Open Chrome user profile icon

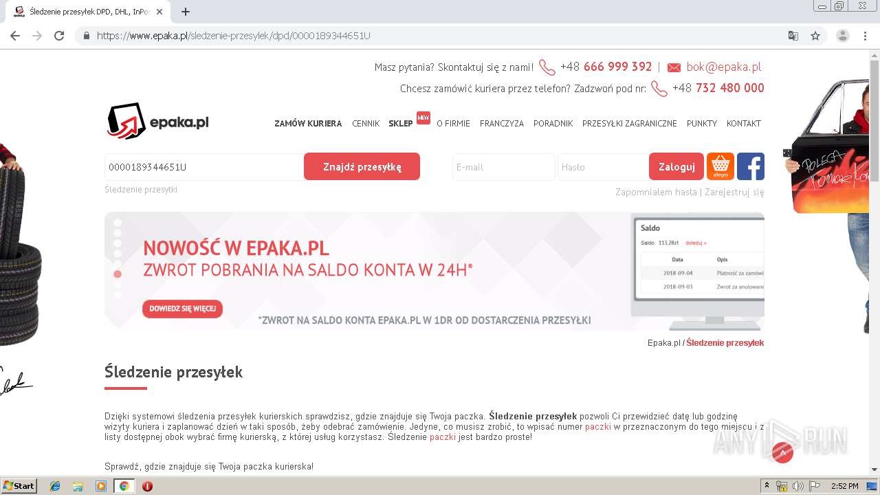843,36
